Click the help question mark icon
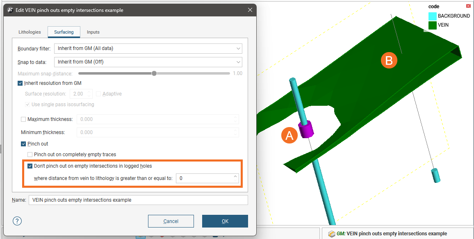The image size is (474, 239). [17, 221]
